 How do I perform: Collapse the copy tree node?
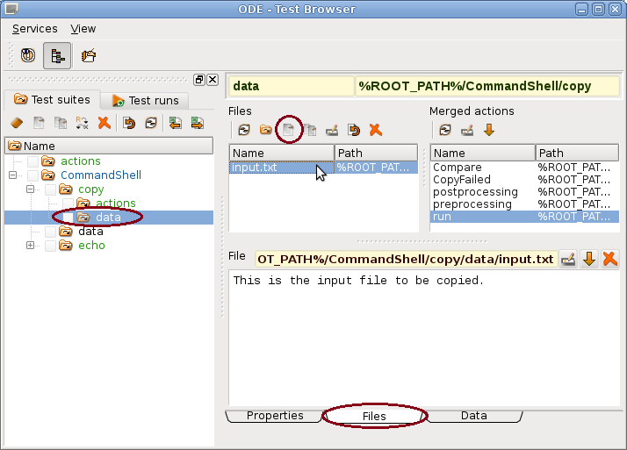(x=31, y=189)
